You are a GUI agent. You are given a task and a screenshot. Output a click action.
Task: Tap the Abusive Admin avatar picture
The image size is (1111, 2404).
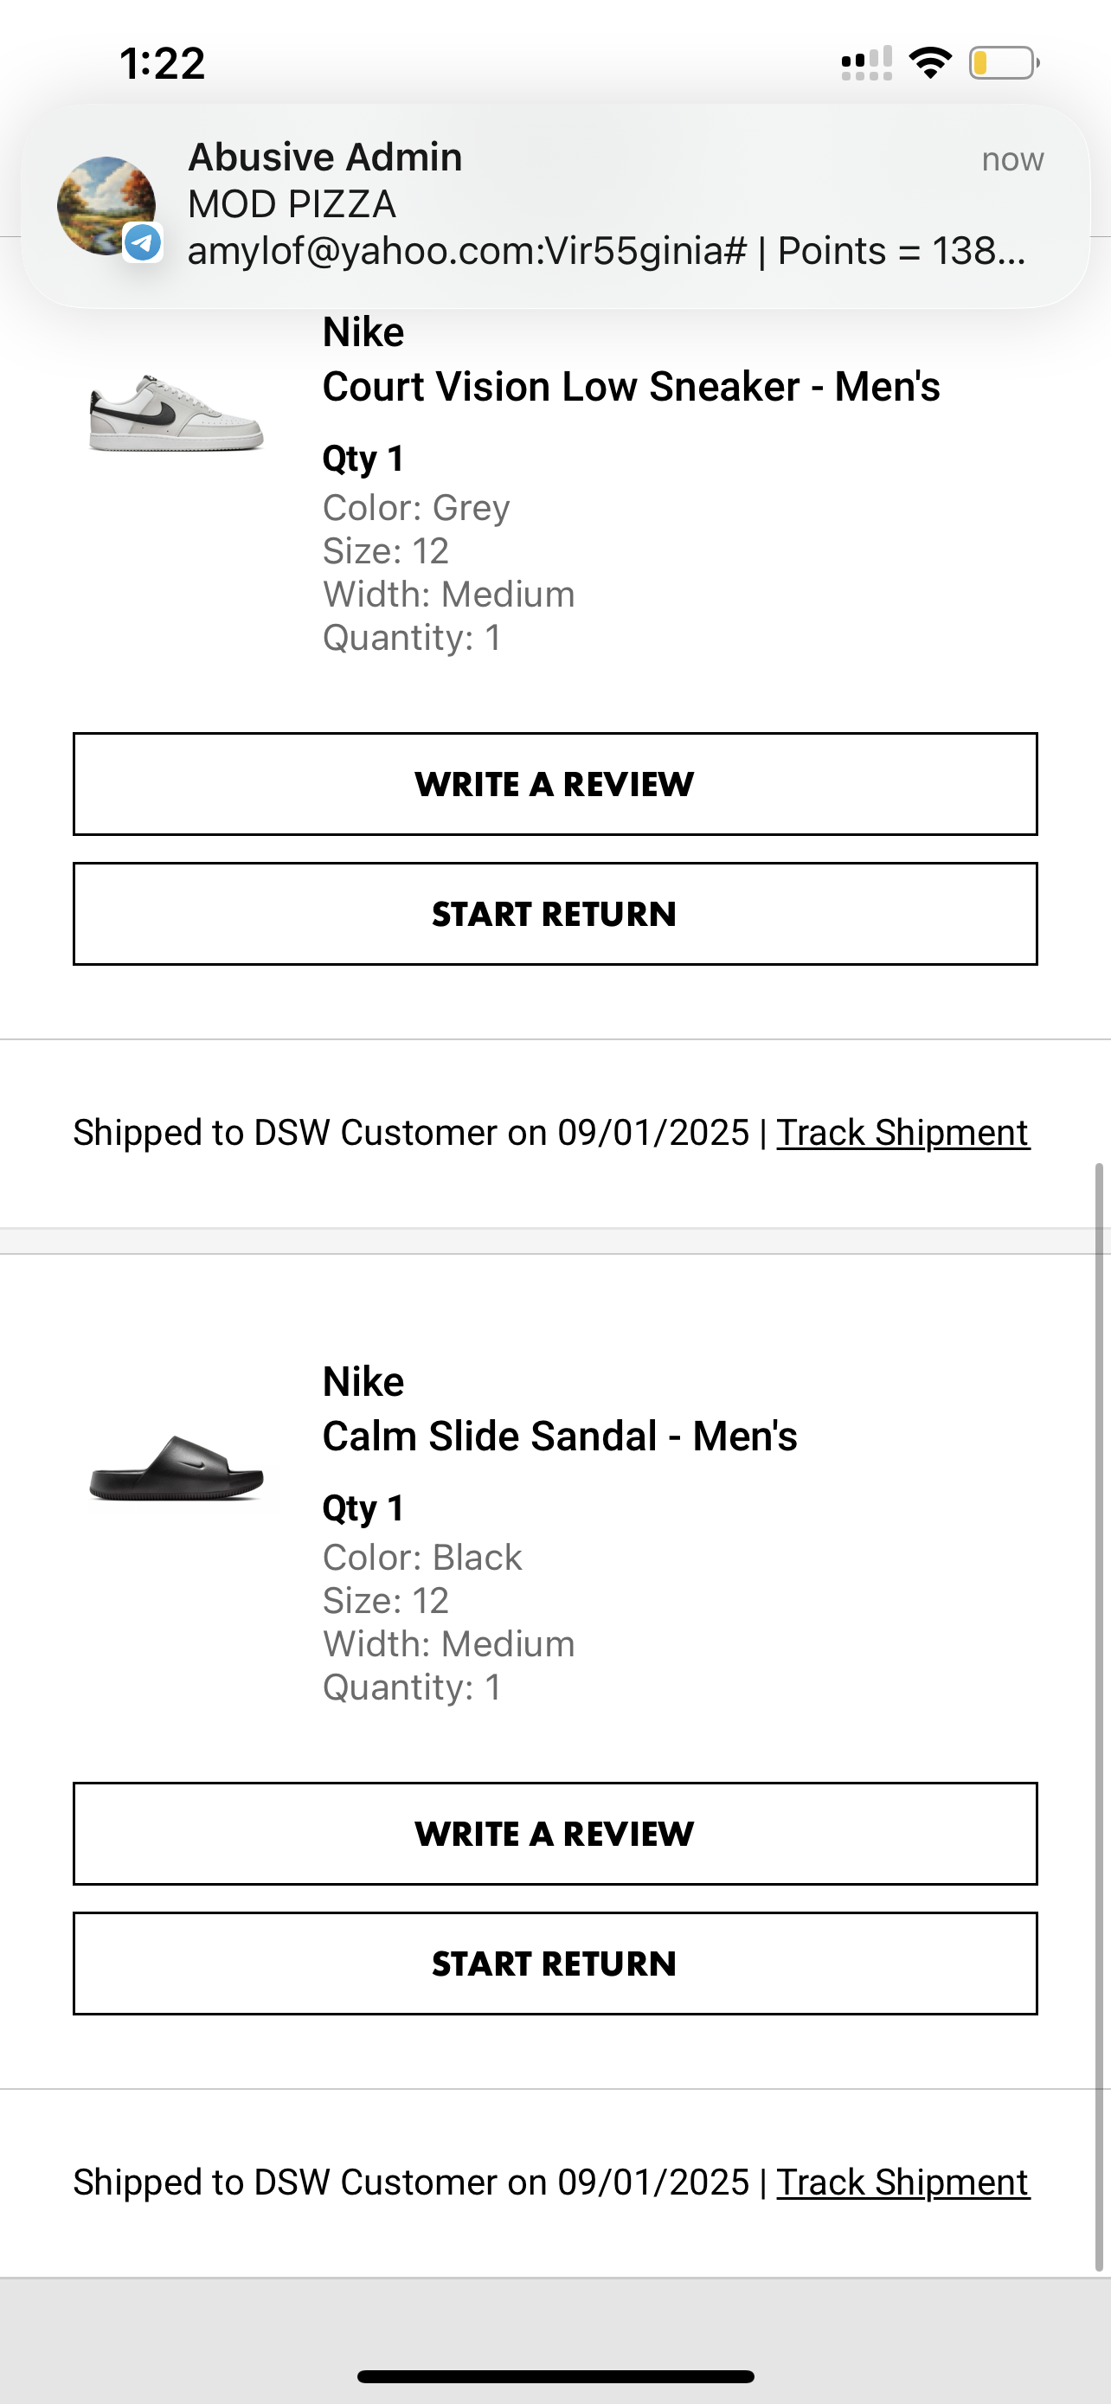pos(106,205)
